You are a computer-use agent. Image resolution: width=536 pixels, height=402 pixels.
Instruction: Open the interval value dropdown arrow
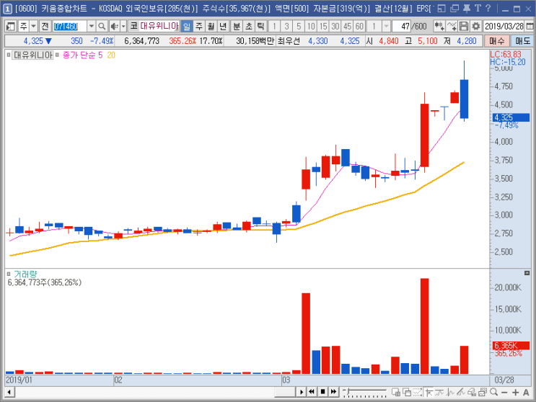click(x=386, y=26)
